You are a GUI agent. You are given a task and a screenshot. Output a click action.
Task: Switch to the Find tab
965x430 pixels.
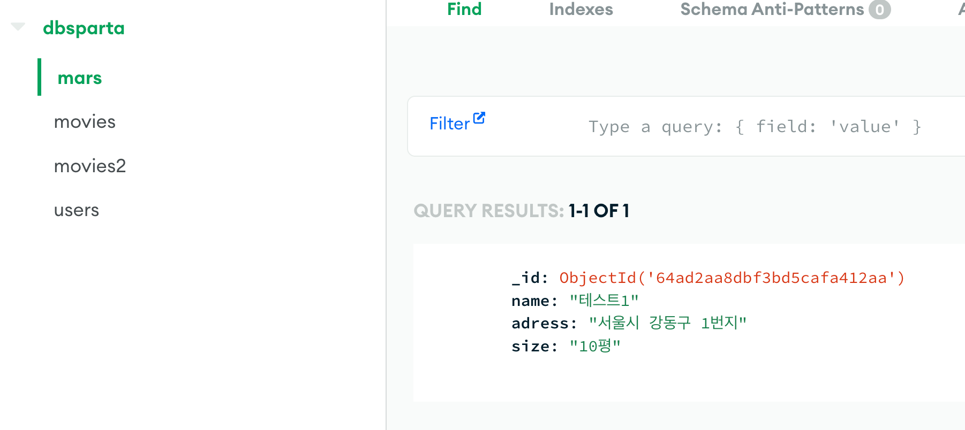click(464, 9)
